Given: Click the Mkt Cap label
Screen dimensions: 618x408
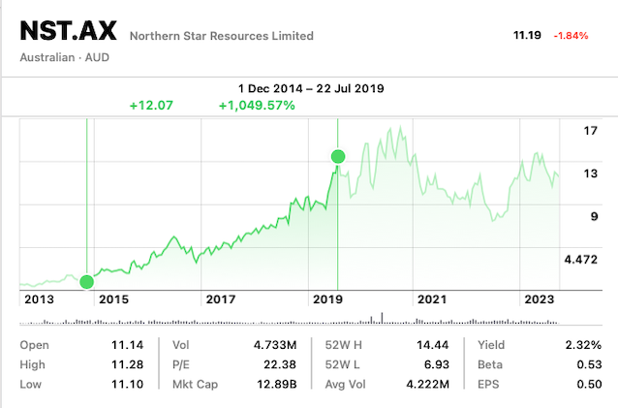Looking at the screenshot, I should 195,384.
